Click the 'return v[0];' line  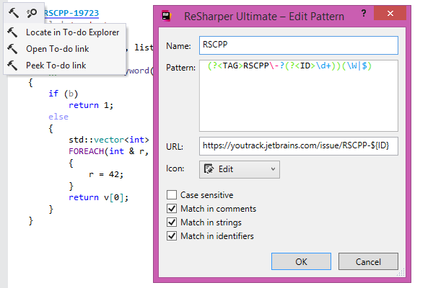99,197
